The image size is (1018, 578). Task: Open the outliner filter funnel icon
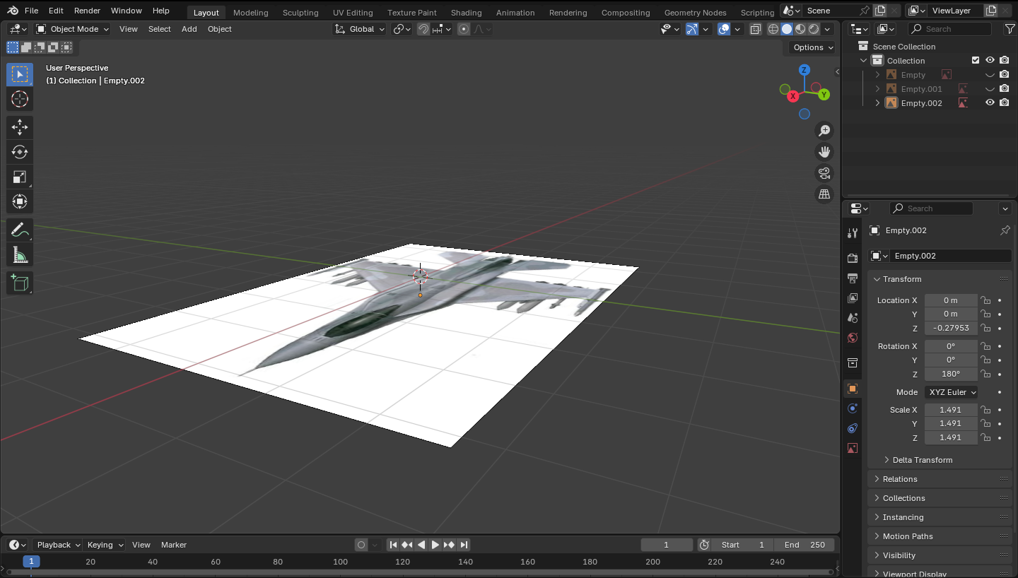point(1010,29)
